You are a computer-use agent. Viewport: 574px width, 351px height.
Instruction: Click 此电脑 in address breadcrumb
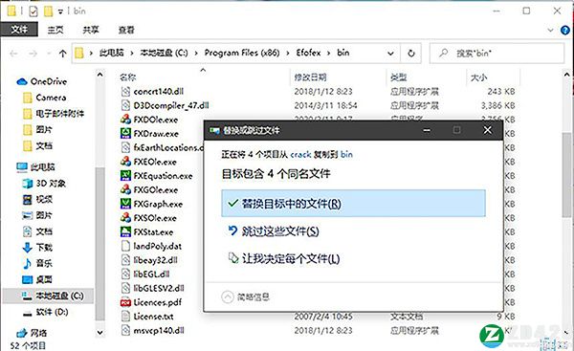111,53
